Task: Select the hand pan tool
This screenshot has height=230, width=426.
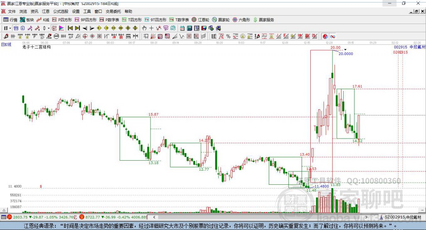Action: (144, 28)
